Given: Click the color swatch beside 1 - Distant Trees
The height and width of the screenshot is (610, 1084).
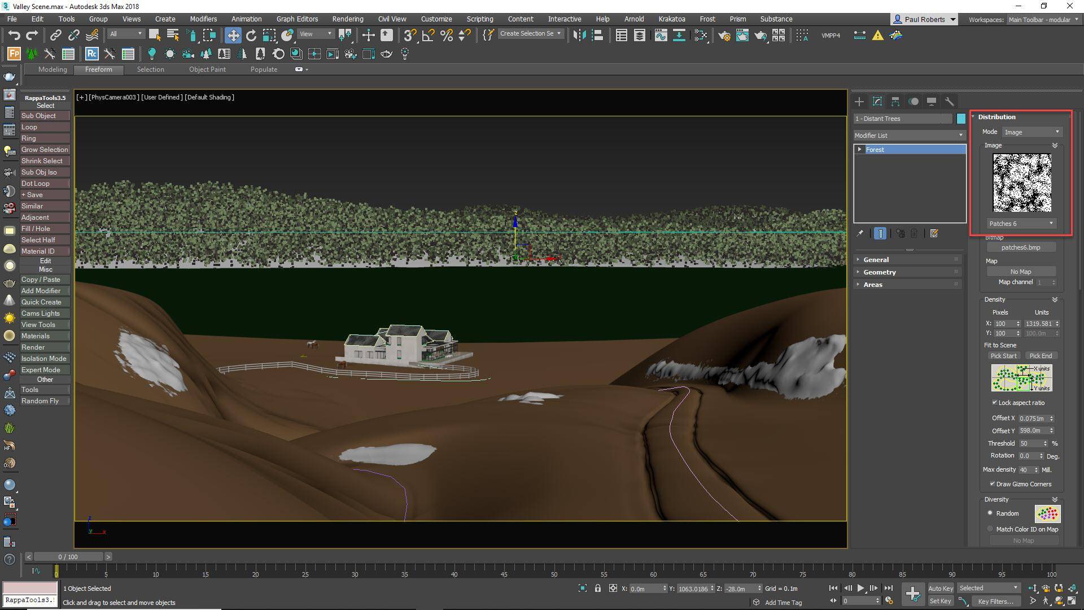Looking at the screenshot, I should 961,119.
